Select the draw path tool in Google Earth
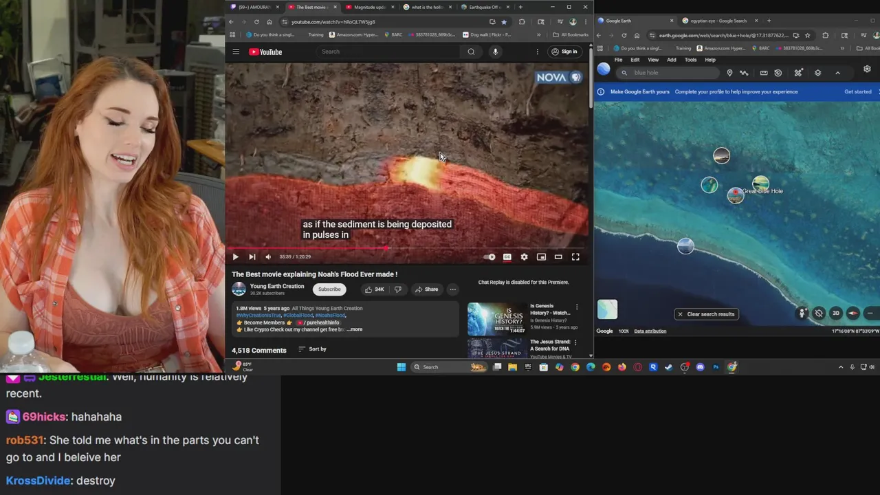This screenshot has height=495, width=880. (744, 73)
